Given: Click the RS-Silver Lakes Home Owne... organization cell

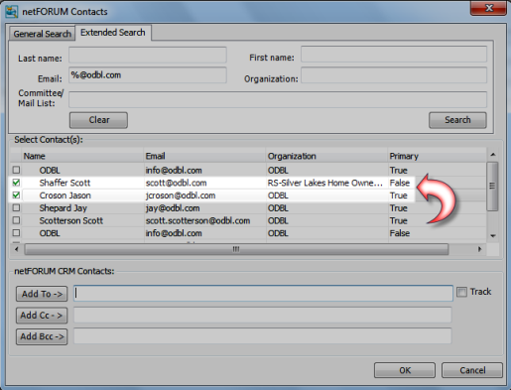Looking at the screenshot, I should 326,183.
